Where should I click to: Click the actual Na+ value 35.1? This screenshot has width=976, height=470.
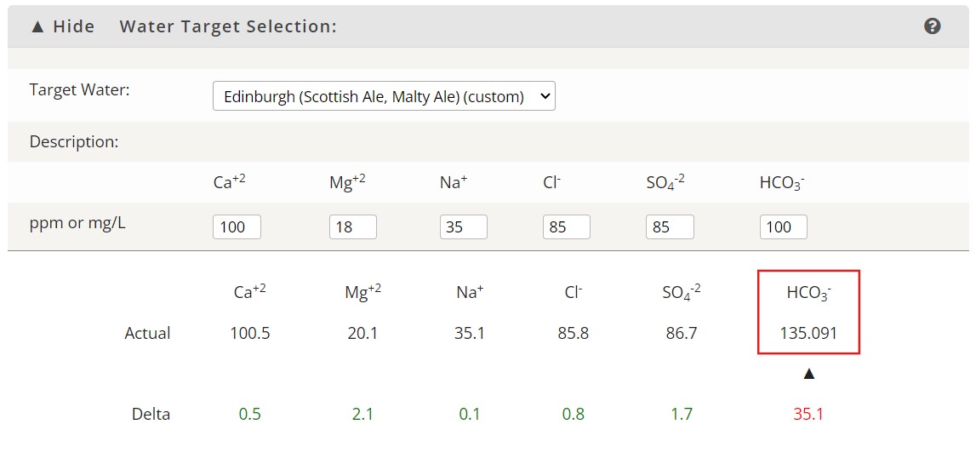pyautogui.click(x=470, y=333)
